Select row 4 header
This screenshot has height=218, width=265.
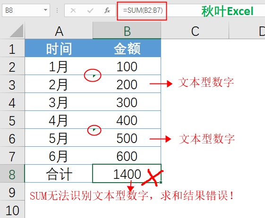coord(12,102)
